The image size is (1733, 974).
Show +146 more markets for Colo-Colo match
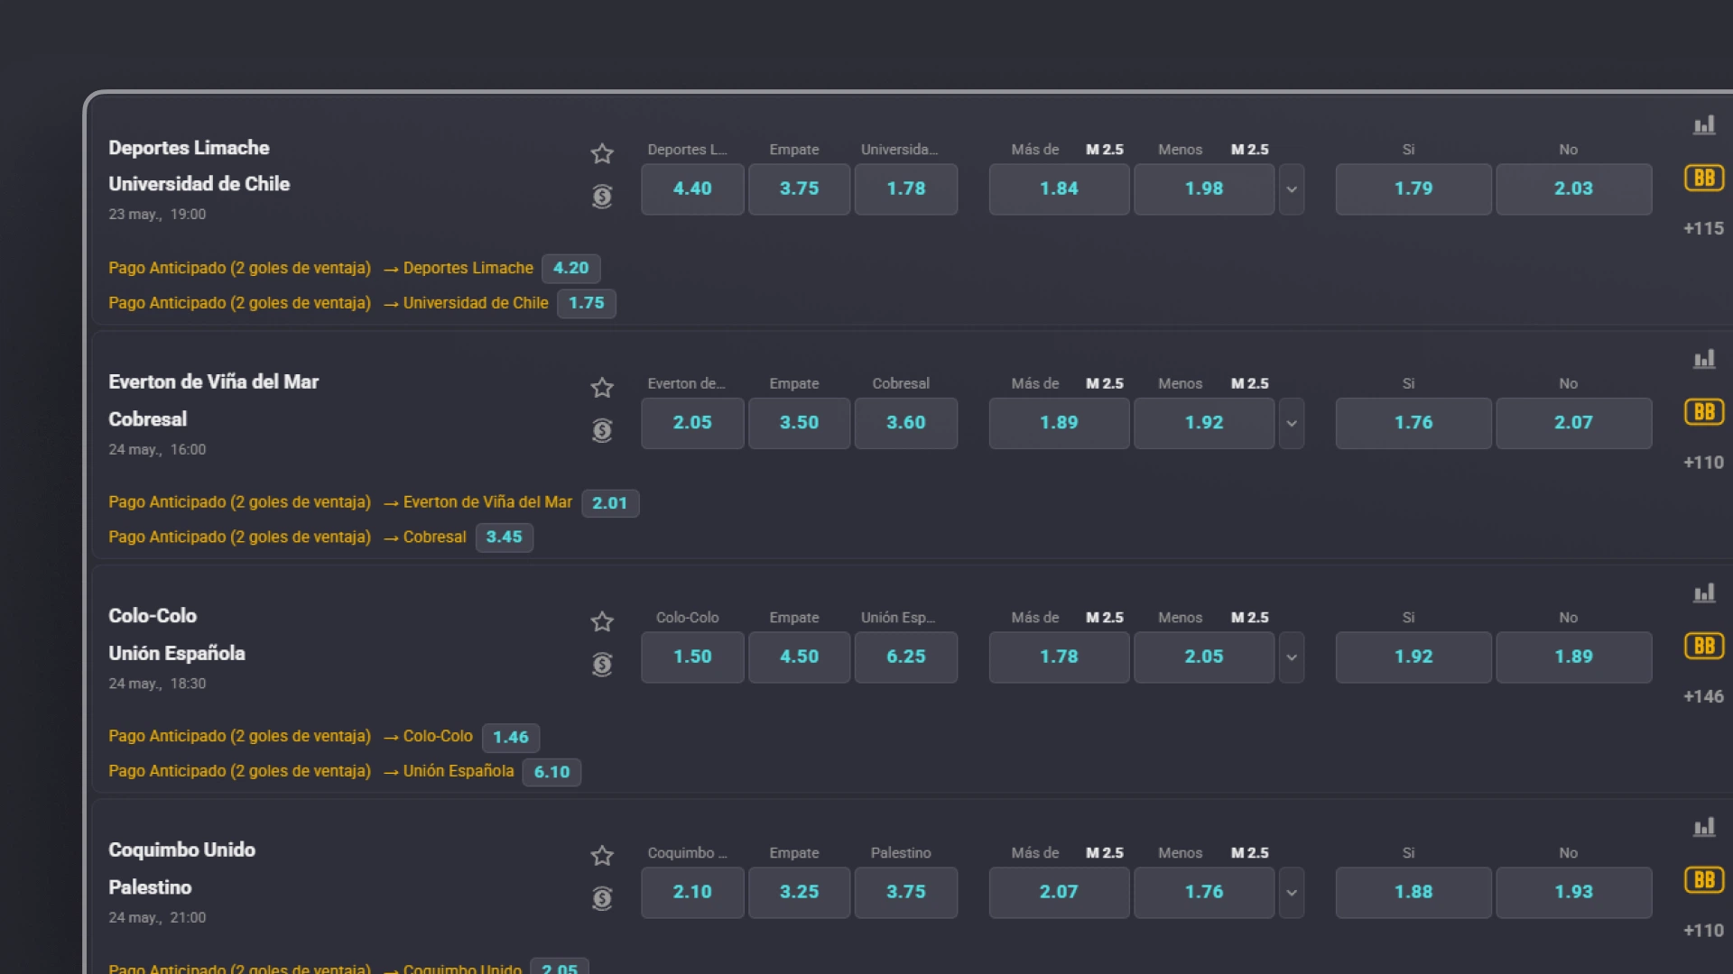pyautogui.click(x=1703, y=697)
